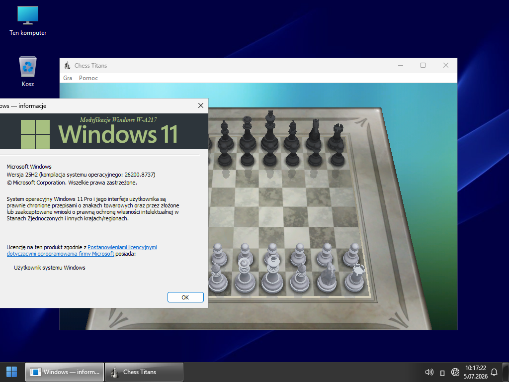The image size is (509, 382).
Task: Select the Kosz recycle bin icon
Action: tap(28, 72)
